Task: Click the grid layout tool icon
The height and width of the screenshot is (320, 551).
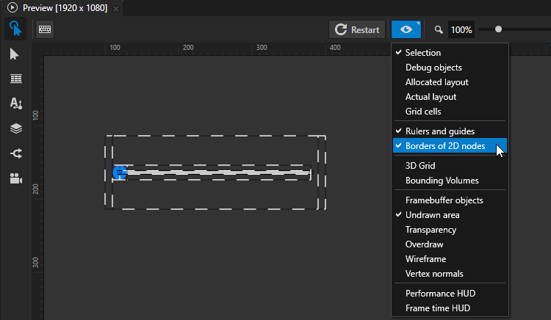Action: coord(15,79)
